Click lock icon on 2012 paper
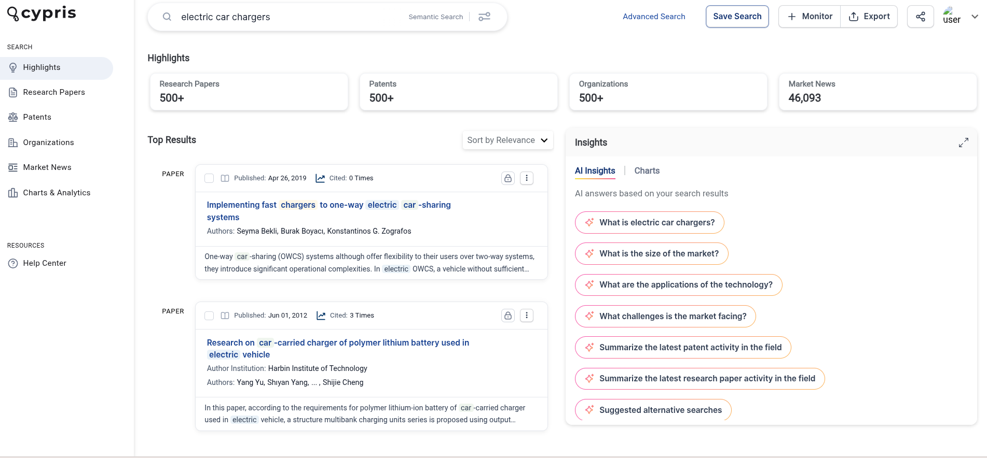 (x=508, y=316)
